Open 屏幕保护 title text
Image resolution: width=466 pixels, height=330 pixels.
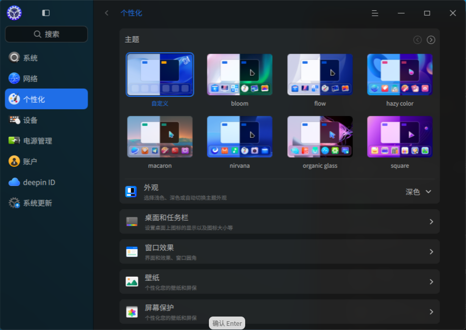coord(159,308)
